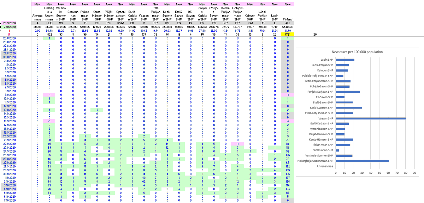Click the Finland cell with value 165
424x203 pixels.
click(x=288, y=174)
